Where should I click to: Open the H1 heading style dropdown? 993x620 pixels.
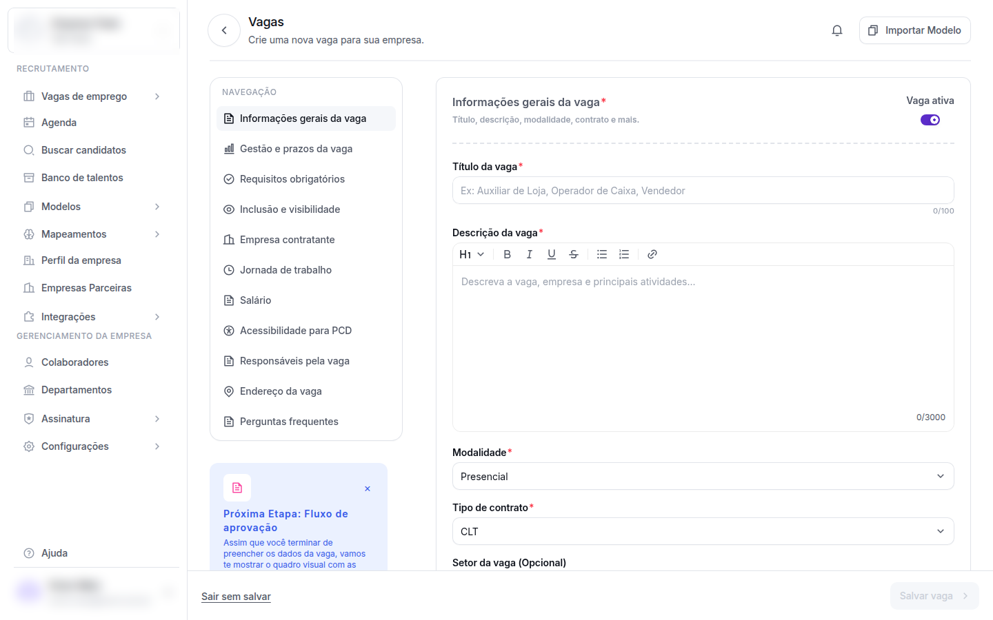point(472,254)
